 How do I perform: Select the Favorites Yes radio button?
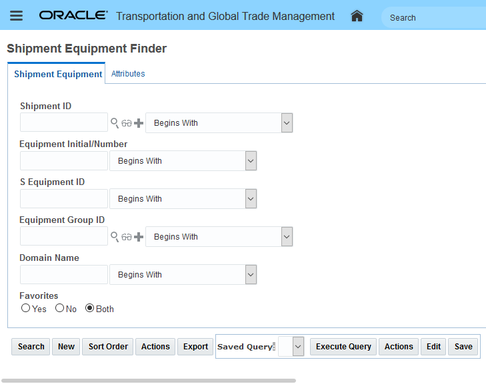click(x=26, y=308)
